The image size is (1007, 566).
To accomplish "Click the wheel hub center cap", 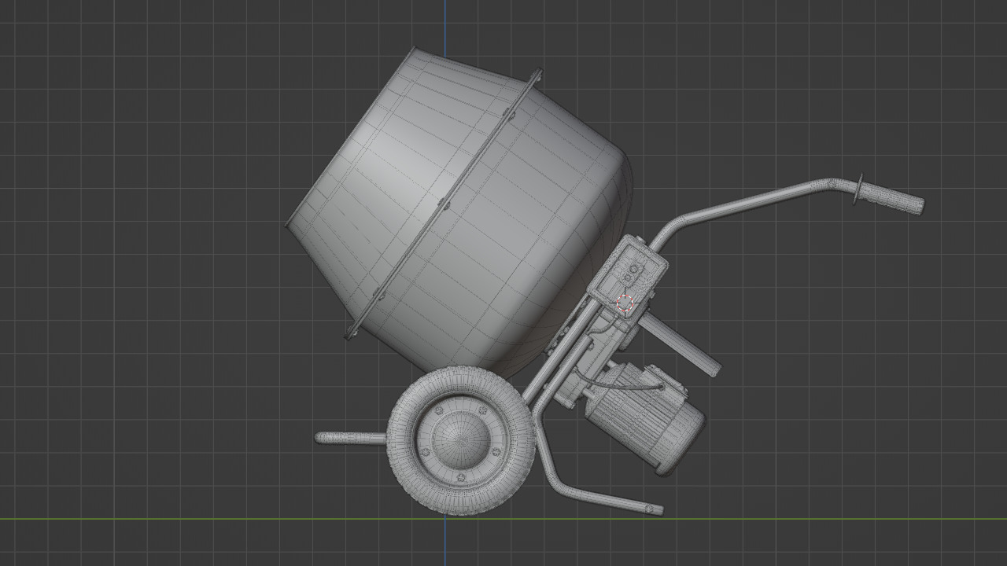I will coord(459,440).
